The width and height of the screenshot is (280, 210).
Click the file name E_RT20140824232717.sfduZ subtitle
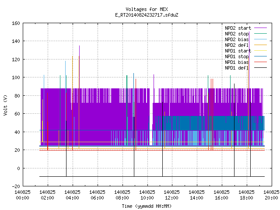(x=147, y=15)
